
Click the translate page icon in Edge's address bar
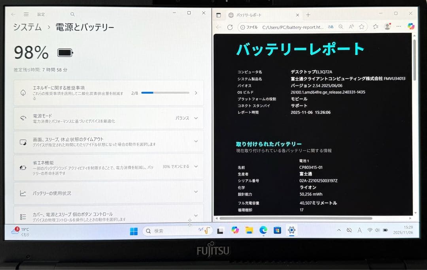point(331,26)
